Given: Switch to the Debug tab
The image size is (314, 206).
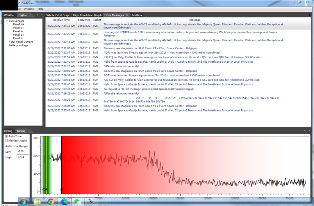Looking at the screenshot, I should (8, 131).
